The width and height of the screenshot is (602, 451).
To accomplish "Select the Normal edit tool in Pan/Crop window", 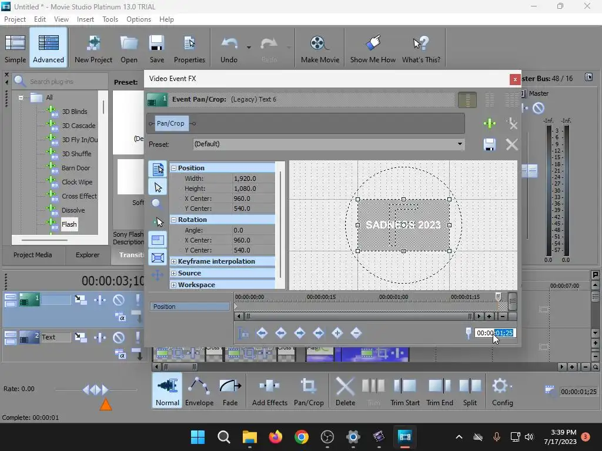I will [158, 187].
